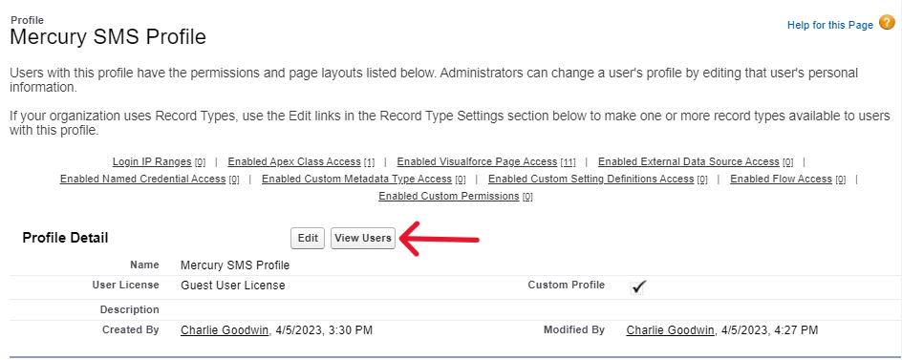Click the Custom Profile checkbox

[x=638, y=287]
